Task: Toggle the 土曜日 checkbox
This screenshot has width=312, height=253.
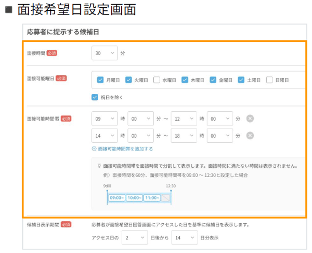Action: pyautogui.click(x=241, y=80)
